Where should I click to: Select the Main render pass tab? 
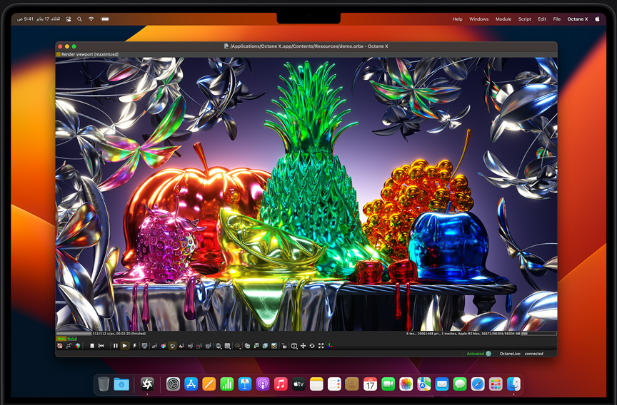coord(61,339)
